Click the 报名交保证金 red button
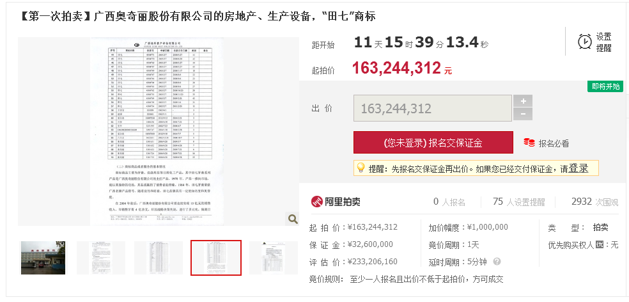This screenshot has width=629, height=302. point(433,143)
